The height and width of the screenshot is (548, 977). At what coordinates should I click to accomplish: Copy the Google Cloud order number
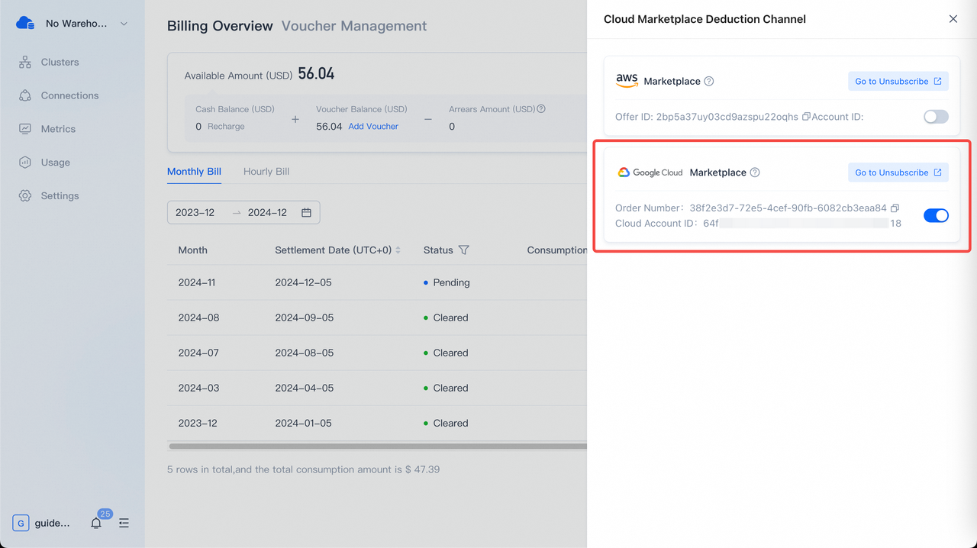(895, 208)
